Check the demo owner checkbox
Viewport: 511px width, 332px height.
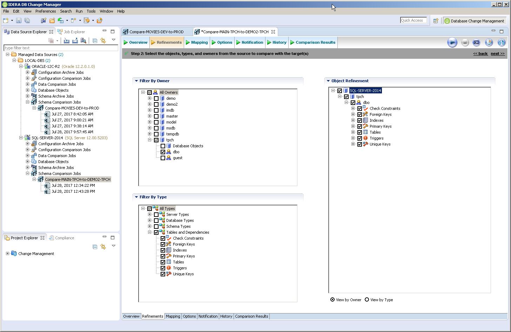pyautogui.click(x=156, y=98)
